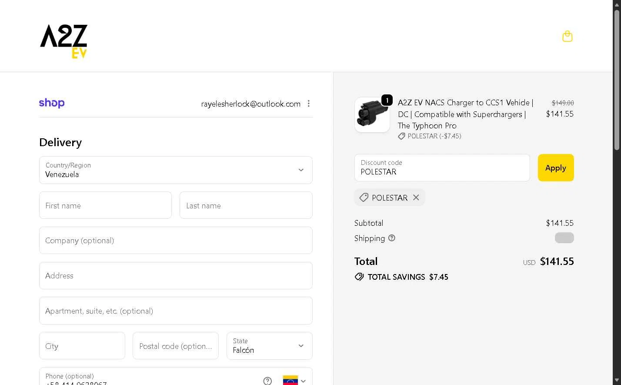Click the TOTAL SAVINGS $7.45 text
Viewport: 621px width, 385px height.
(x=408, y=277)
